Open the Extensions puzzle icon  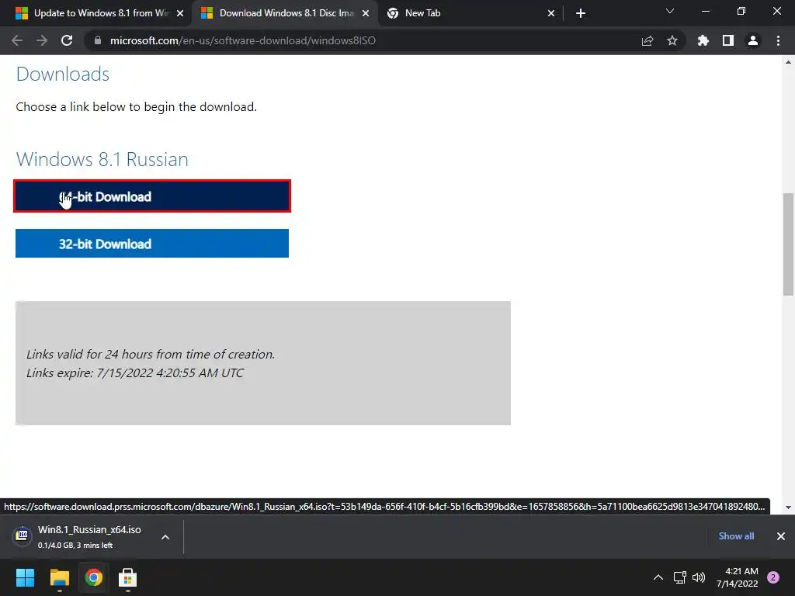coord(703,40)
